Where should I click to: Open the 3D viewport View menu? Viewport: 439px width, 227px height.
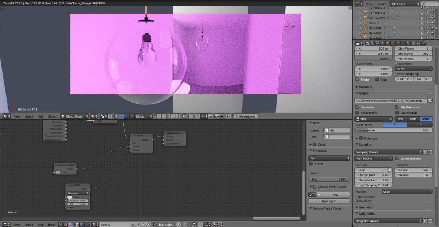pyautogui.click(x=17, y=116)
